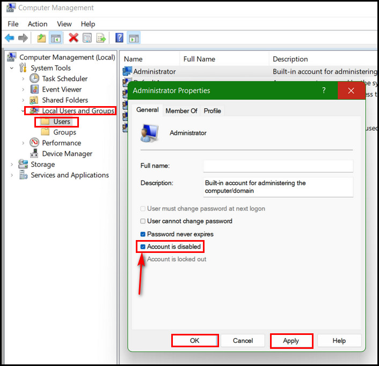Expand the Shared Folders node
379x366 pixels.
tap(23, 100)
